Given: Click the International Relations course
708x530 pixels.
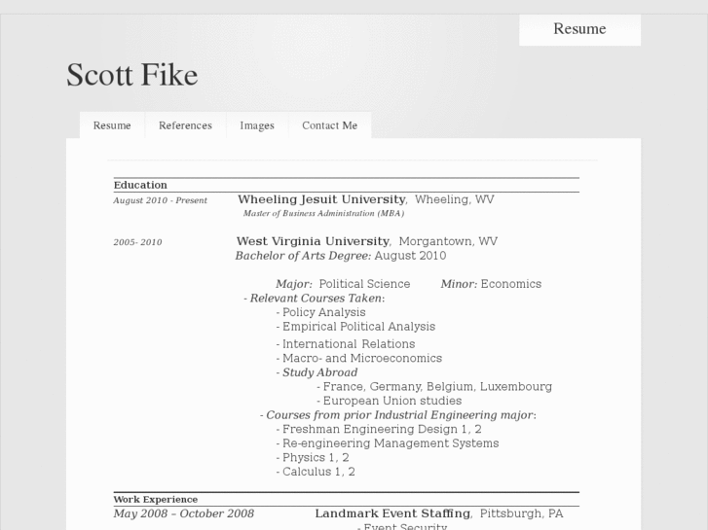Looking at the screenshot, I should pyautogui.click(x=349, y=343).
